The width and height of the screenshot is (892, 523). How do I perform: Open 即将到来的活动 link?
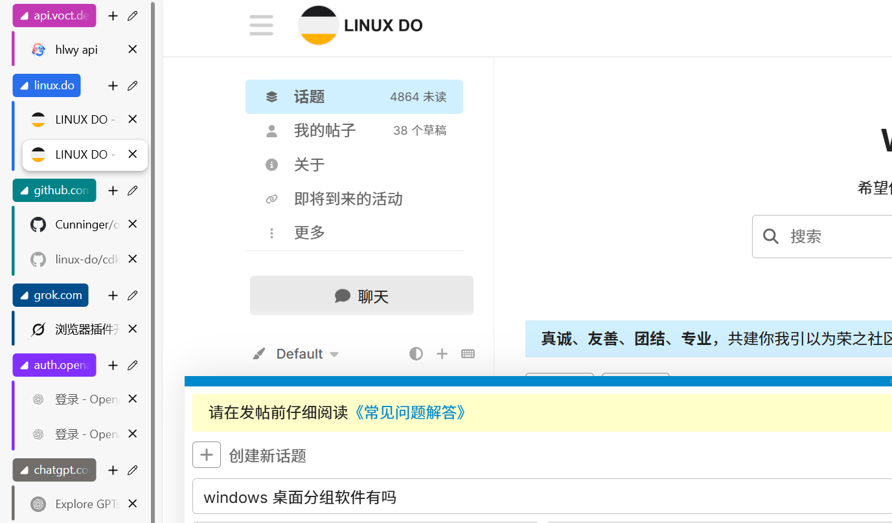pos(354,199)
